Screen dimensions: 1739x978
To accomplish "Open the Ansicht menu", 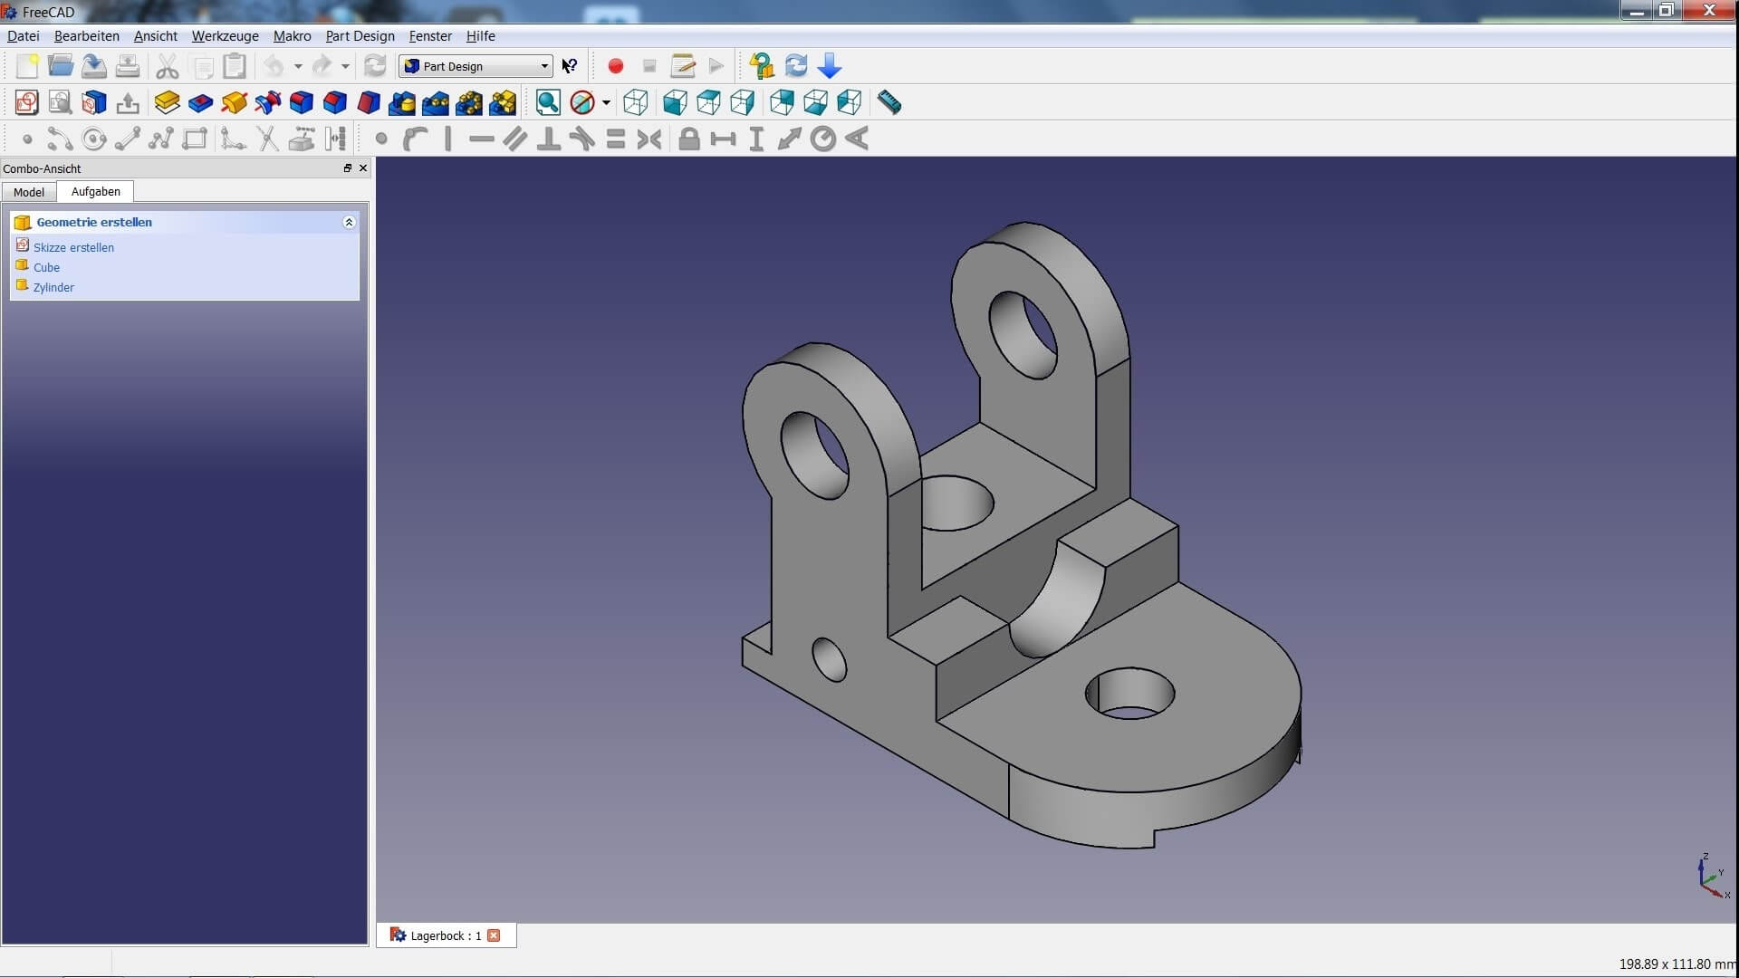I will tap(154, 34).
